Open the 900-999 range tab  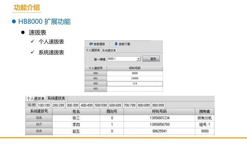[x=158, y=105]
